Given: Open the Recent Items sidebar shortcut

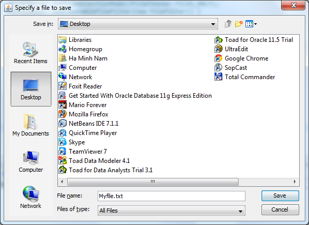Looking at the screenshot, I should [x=30, y=53].
